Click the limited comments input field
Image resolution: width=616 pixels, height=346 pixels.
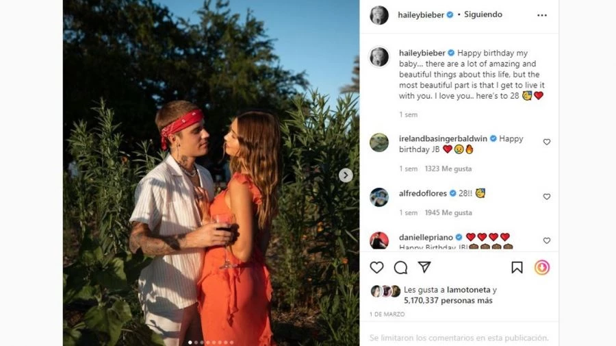(459, 338)
